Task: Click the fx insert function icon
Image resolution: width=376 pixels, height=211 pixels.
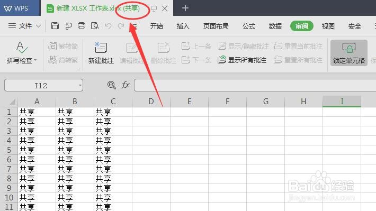Action: coord(126,85)
